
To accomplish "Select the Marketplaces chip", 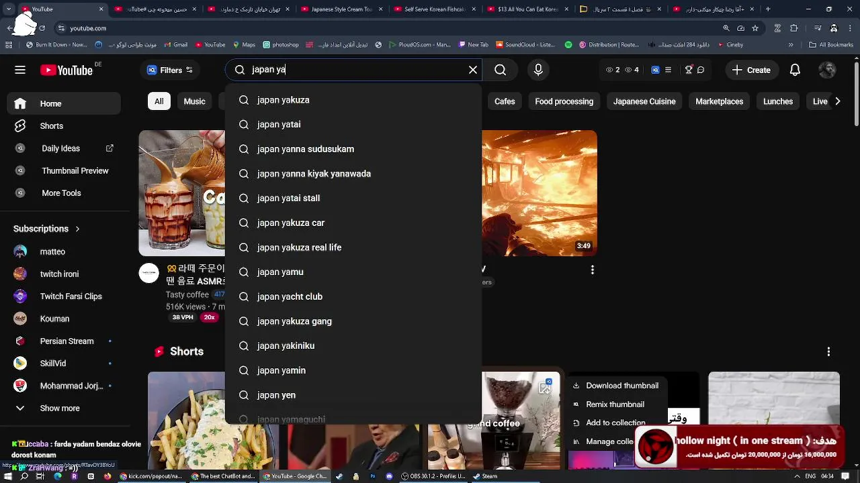I will click(x=719, y=101).
